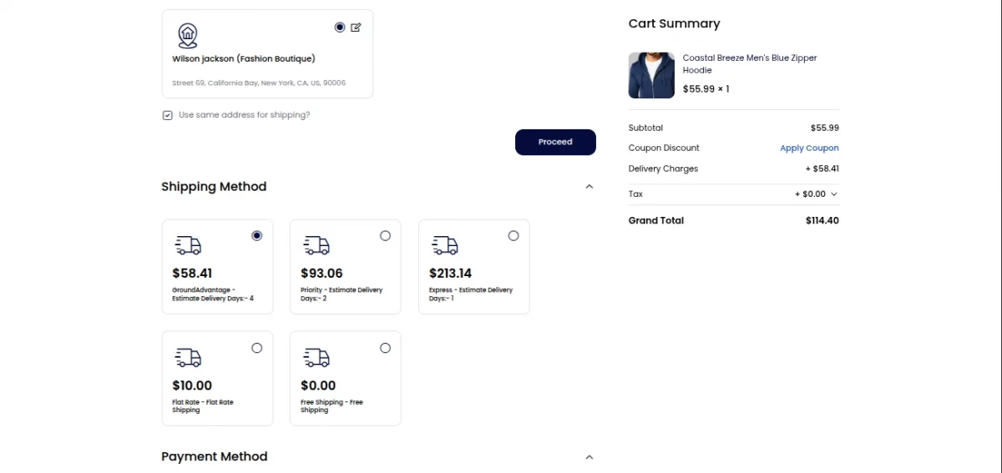Click the Tax label in summary

coord(635,194)
